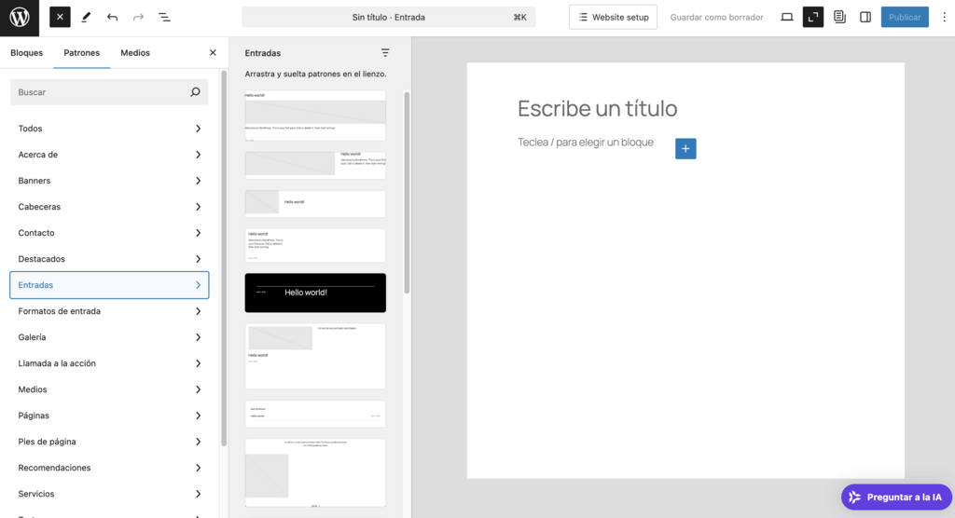Insert third pattern with small image thumbnail
This screenshot has height=518, width=955.
tap(315, 203)
